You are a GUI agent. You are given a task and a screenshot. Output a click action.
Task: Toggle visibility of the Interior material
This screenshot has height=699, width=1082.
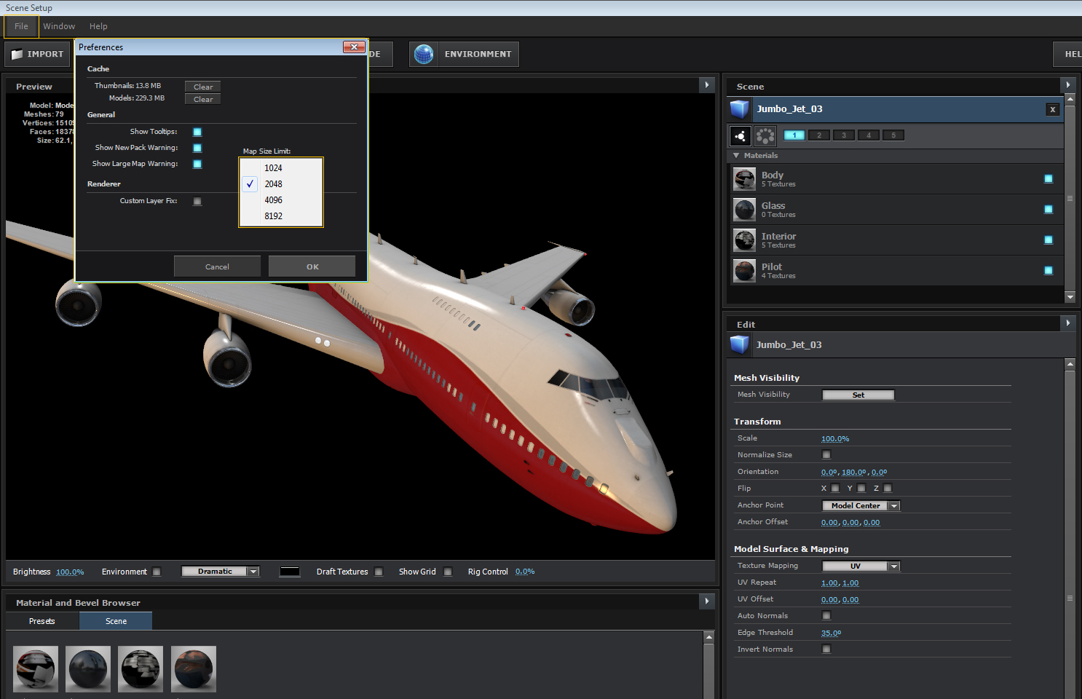pyautogui.click(x=1049, y=240)
